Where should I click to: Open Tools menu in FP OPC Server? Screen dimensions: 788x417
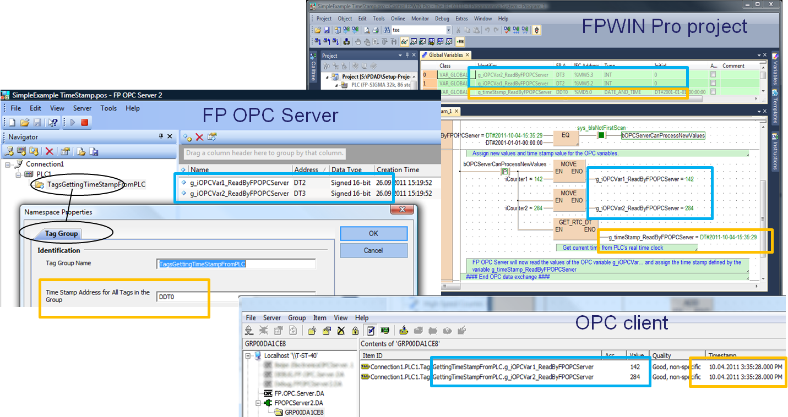click(108, 108)
